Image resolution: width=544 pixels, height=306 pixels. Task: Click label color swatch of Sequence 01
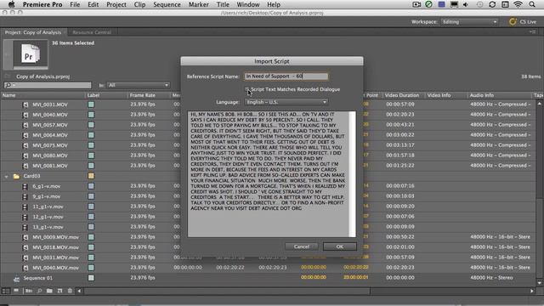coord(91,278)
